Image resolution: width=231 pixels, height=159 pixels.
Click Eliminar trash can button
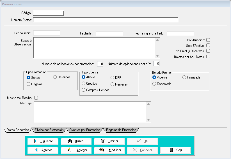109,141
